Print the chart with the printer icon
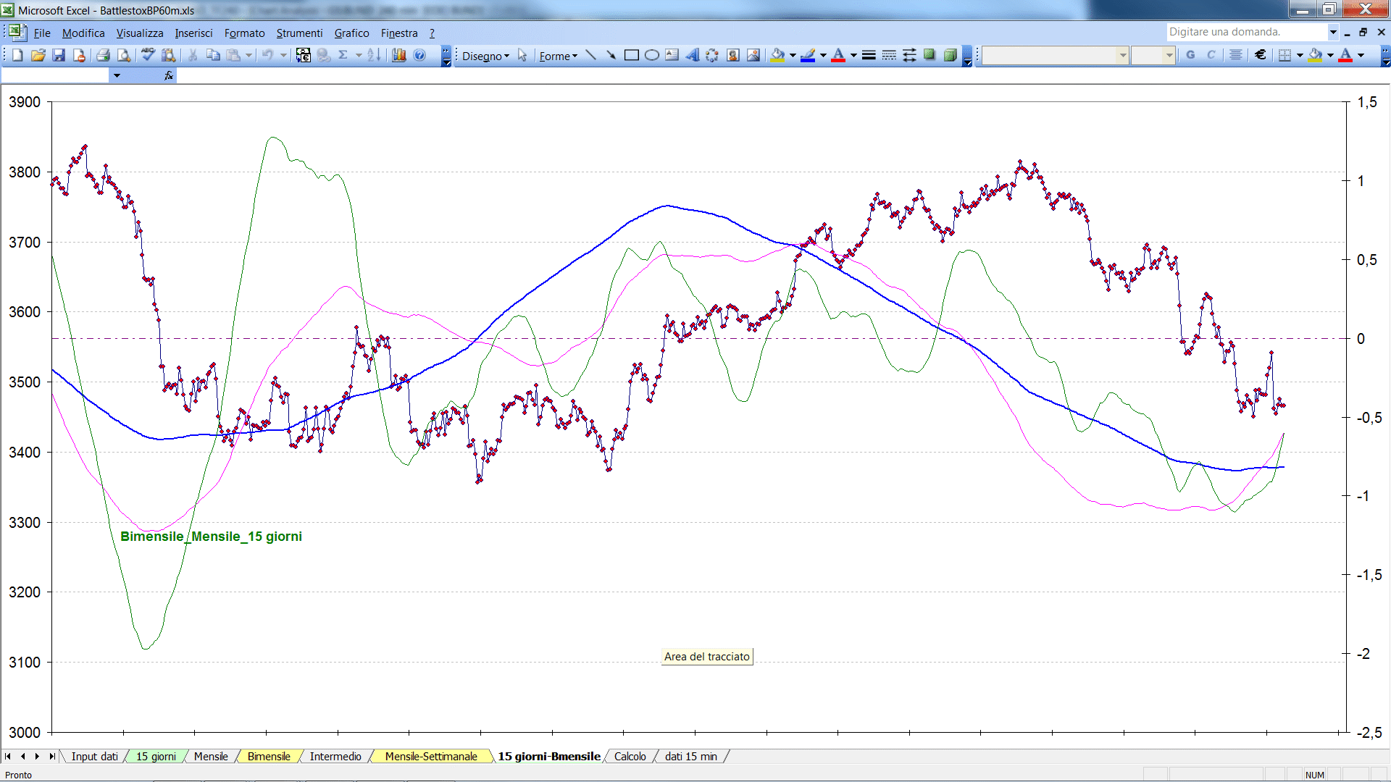1391x782 pixels. [103, 55]
